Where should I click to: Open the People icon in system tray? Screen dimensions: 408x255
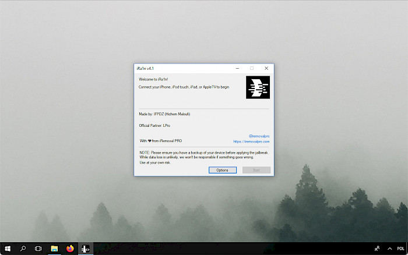click(377, 249)
